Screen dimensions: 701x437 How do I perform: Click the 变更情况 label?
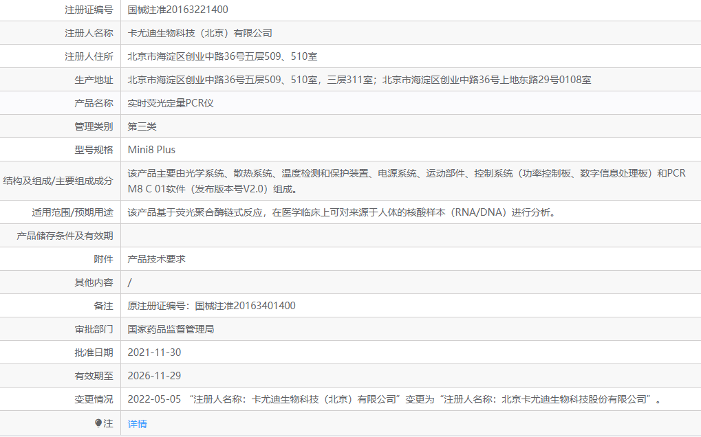click(x=94, y=399)
